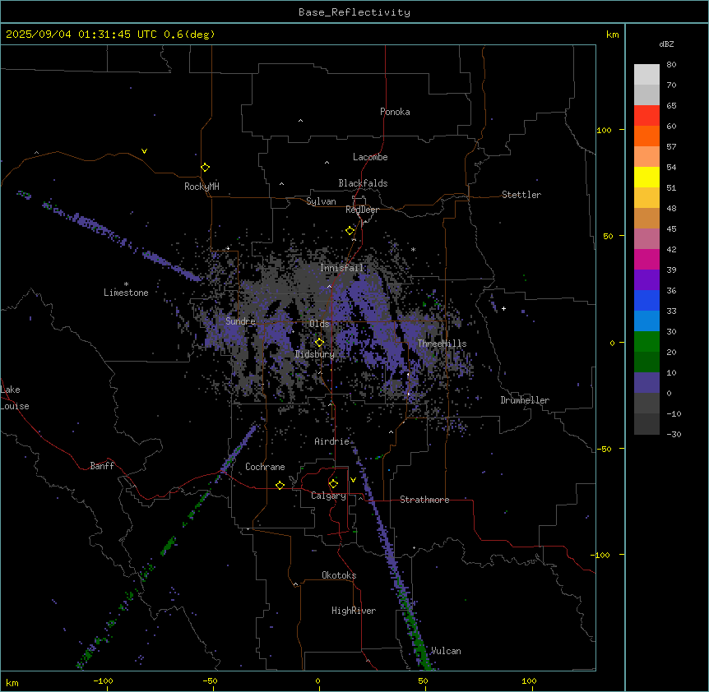Click the Airdrie city label
The image size is (709, 692).
tap(332, 441)
